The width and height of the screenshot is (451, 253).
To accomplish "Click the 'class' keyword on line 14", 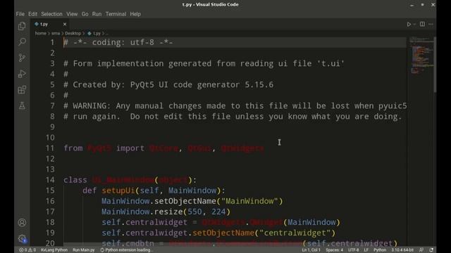I will 75,180.
